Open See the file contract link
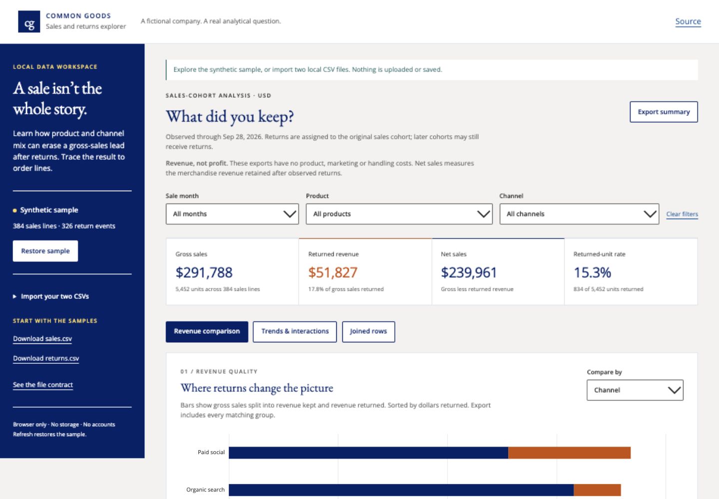719x499 pixels. 43,385
